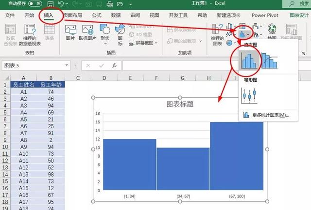Choose the Histogram (直方图) chart thumbnail

coord(249,60)
